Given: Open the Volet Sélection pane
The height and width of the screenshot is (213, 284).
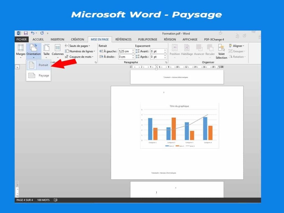Looking at the screenshot, I should [221, 51].
